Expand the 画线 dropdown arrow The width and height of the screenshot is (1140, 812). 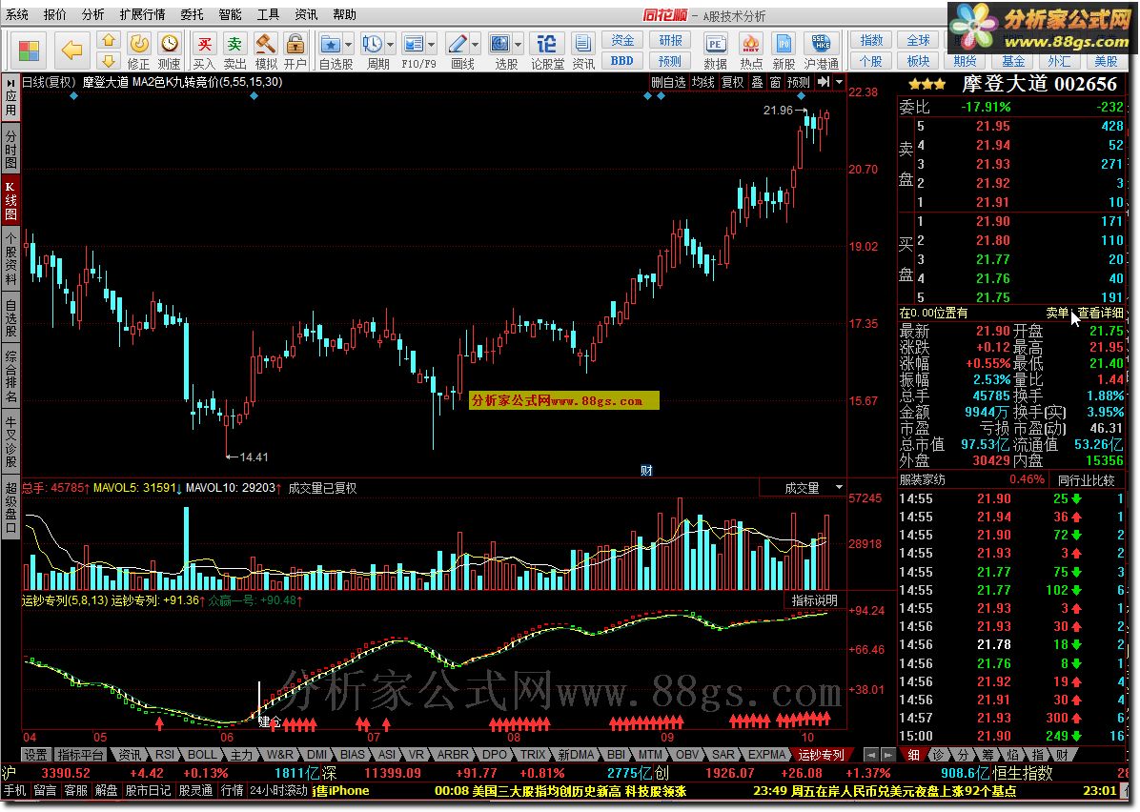(x=476, y=45)
